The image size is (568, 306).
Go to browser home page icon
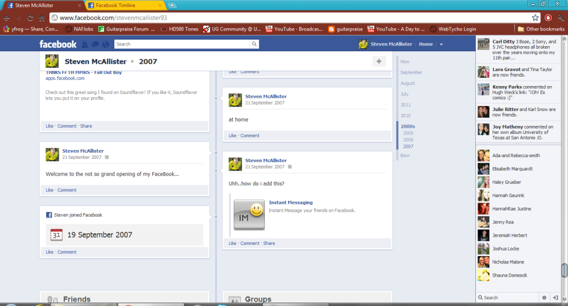[42, 18]
